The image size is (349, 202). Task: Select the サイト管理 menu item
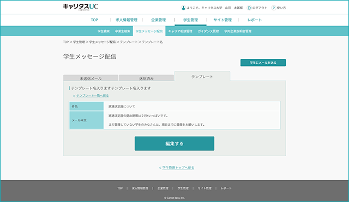click(222, 20)
